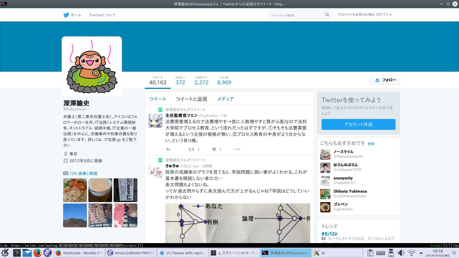Like the IcyFumin tweet heart icon
This screenshot has width=459, height=258.
[x=214, y=149]
